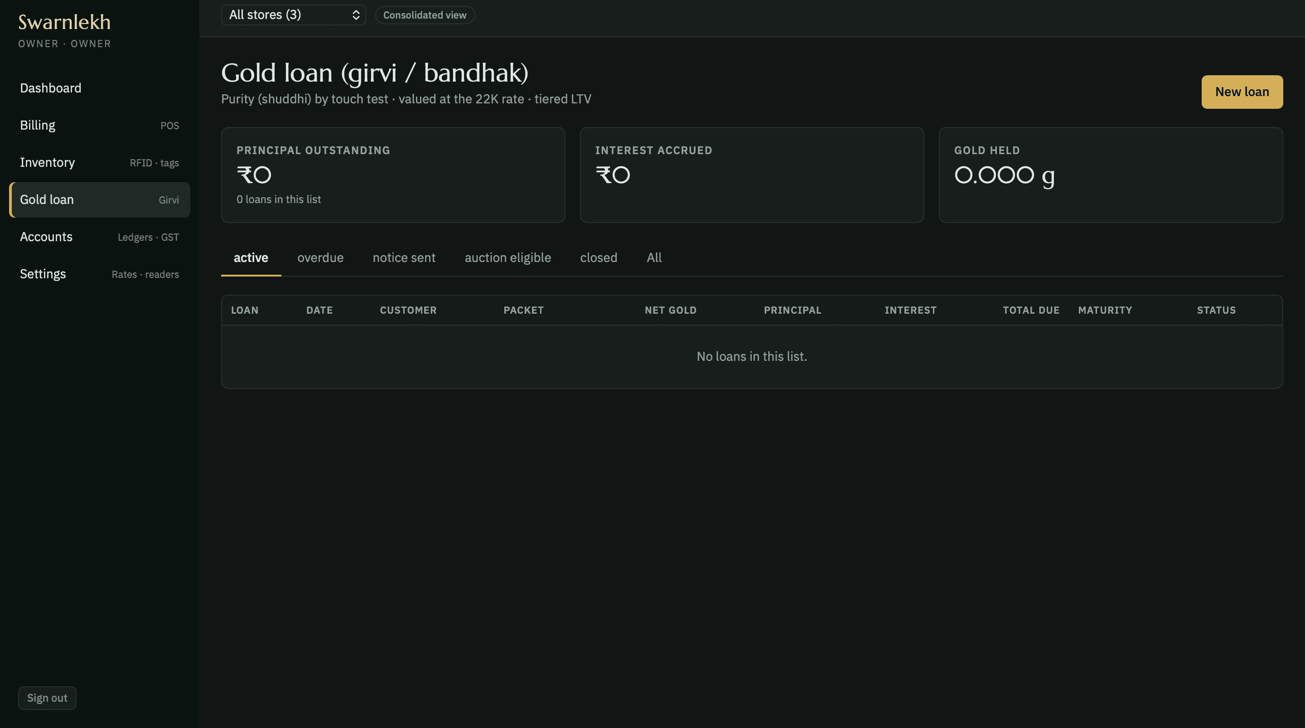Switch to the closed loans tab
This screenshot has height=728, width=1305.
point(598,257)
